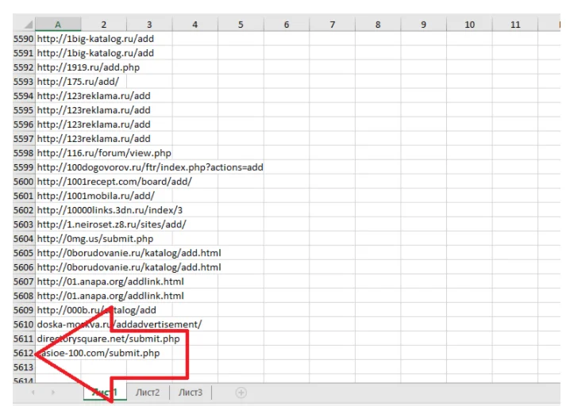The width and height of the screenshot is (570, 406).
Task: Select row 5599 header
Action: click(24, 167)
